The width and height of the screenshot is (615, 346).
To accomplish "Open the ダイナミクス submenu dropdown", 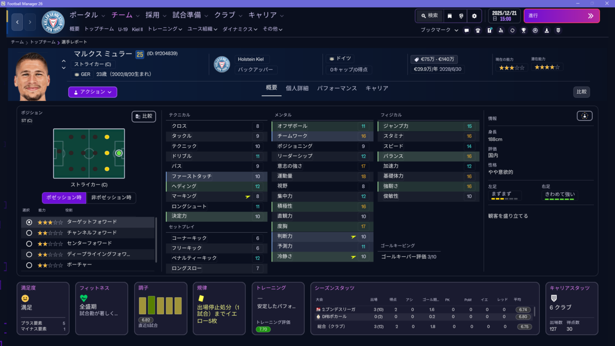I will tap(240, 29).
